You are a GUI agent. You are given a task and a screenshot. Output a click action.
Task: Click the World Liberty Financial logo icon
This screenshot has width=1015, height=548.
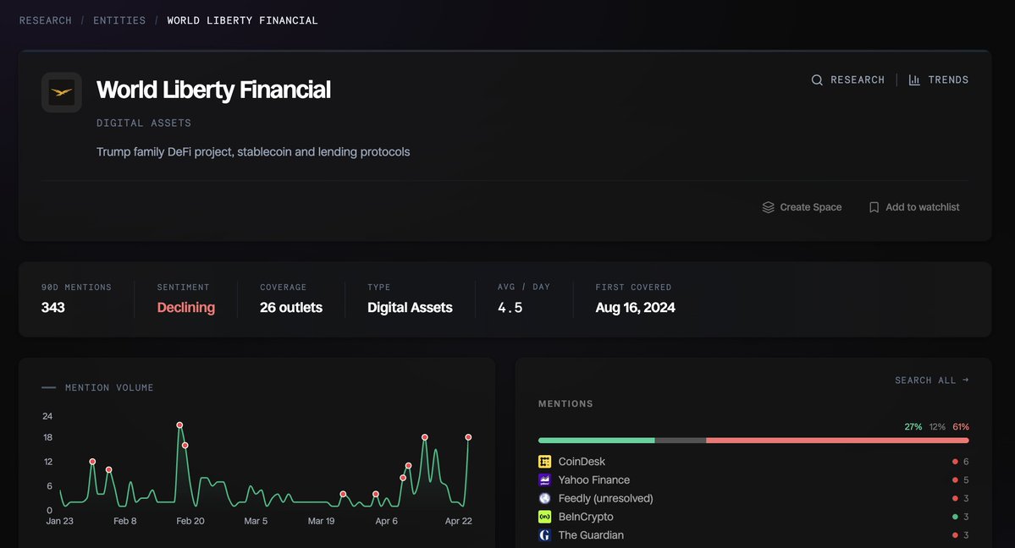[62, 92]
